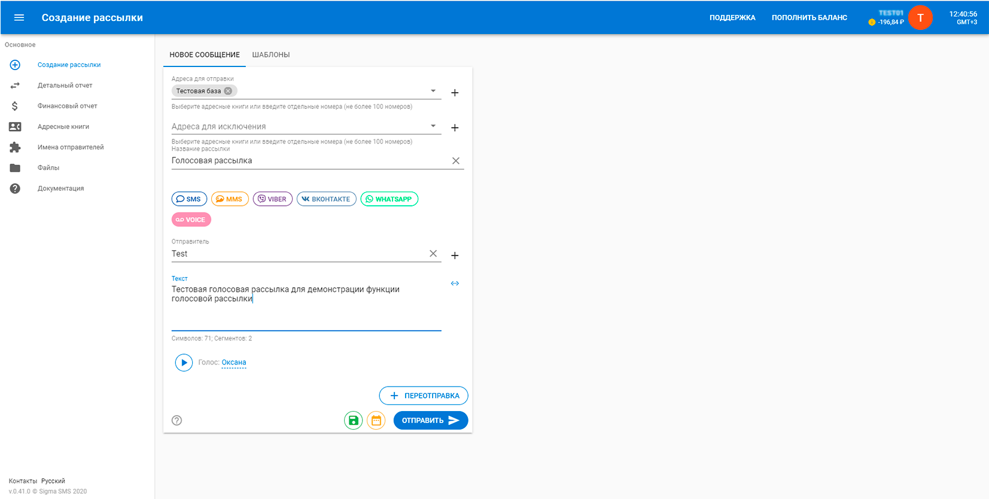The image size is (989, 499).
Task: Switch to Новое сообщение tab
Action: 205,54
